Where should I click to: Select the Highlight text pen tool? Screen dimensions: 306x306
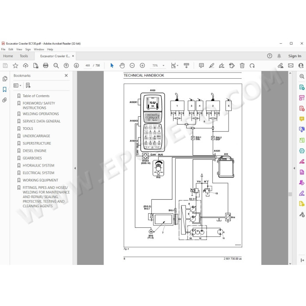coord(212,66)
